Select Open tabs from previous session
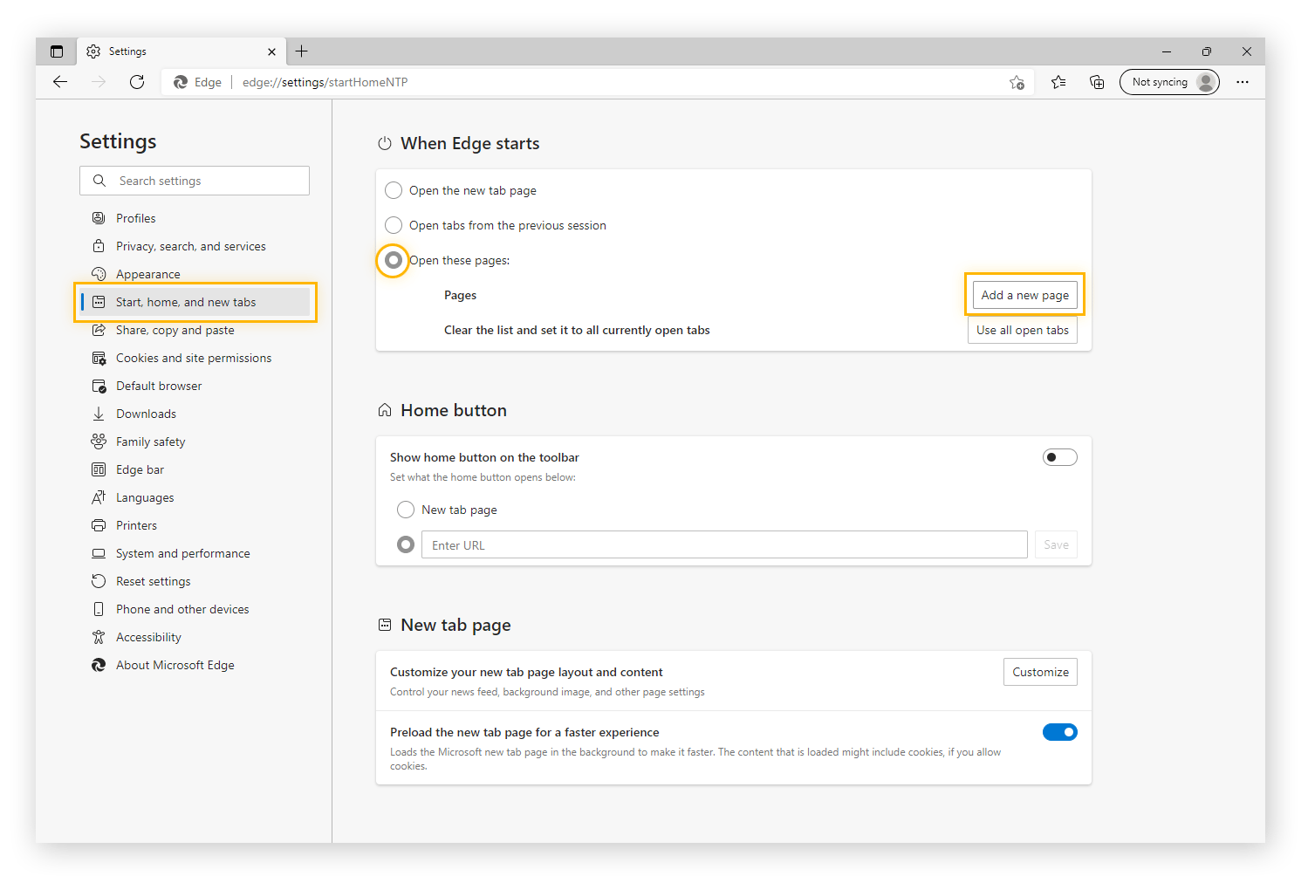Screen dimensions: 1308x883 click(394, 225)
